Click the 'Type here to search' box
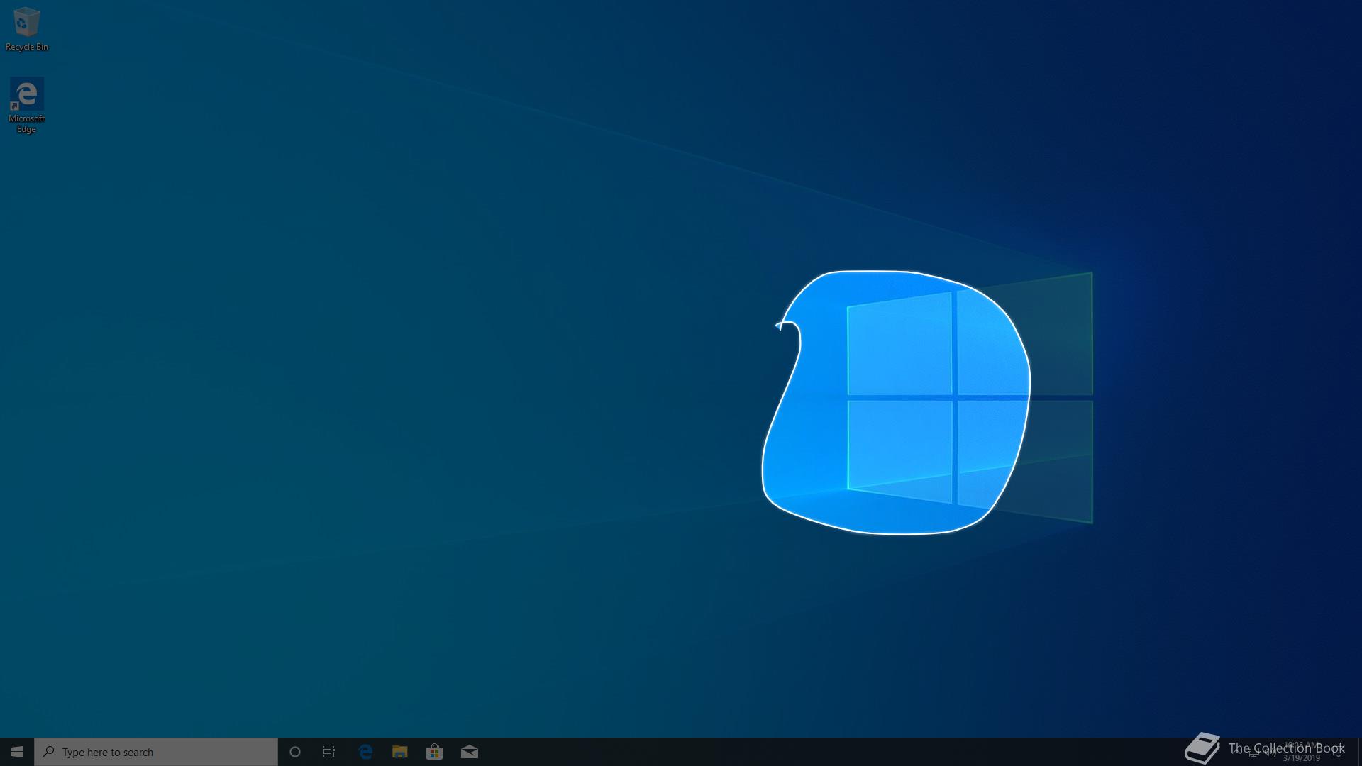 tap(156, 752)
